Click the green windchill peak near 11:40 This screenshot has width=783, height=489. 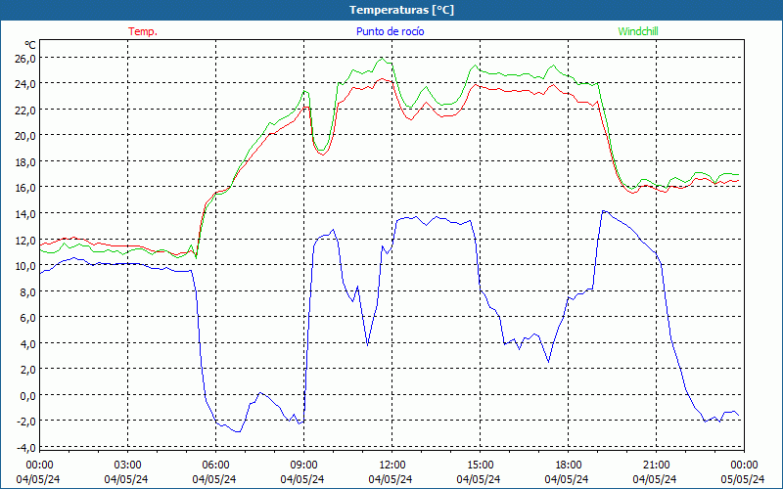pyautogui.click(x=383, y=59)
